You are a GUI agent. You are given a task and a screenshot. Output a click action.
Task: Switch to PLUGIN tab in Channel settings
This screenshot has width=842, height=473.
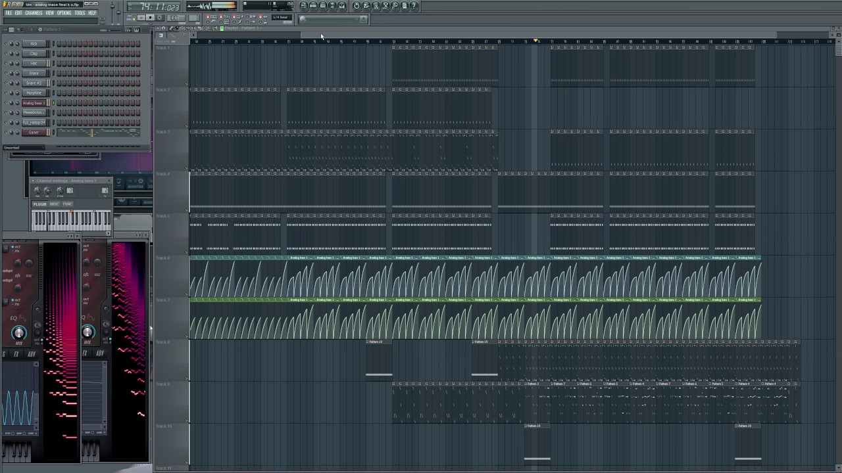point(39,204)
